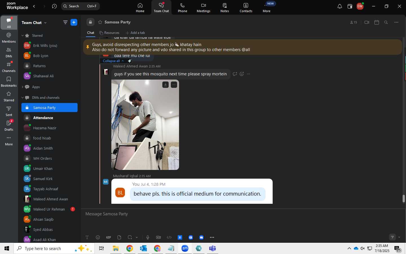Download the shared photo

(166, 85)
